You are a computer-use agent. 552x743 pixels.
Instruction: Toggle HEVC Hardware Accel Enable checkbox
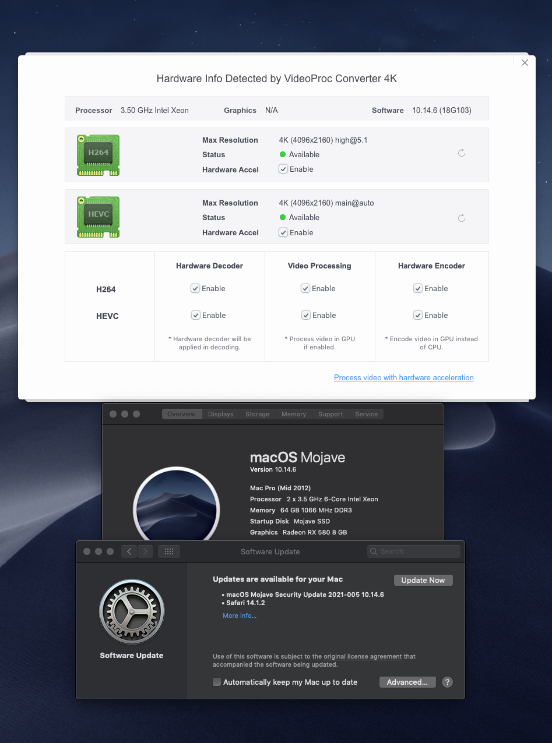(283, 232)
